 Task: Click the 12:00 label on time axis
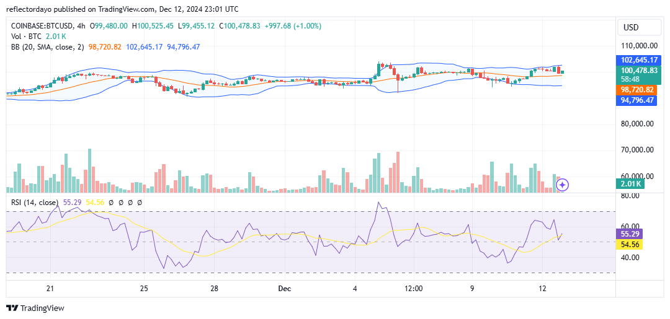click(414, 288)
